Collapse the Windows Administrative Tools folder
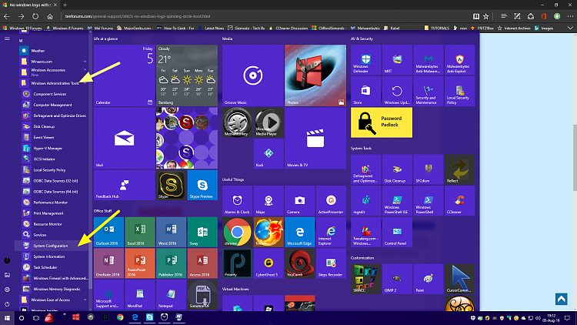The width and height of the screenshot is (577, 325). click(54, 83)
